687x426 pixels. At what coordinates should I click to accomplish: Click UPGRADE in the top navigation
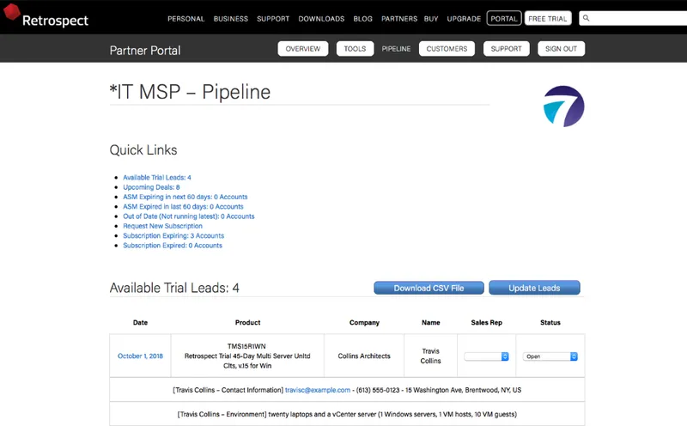[464, 19]
